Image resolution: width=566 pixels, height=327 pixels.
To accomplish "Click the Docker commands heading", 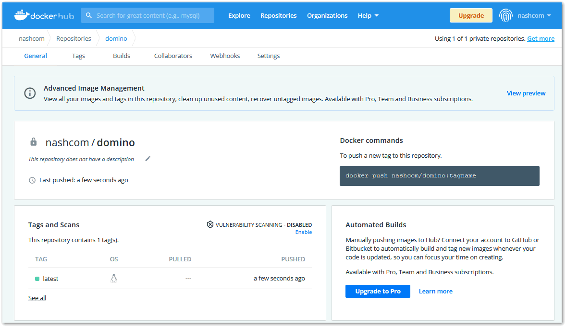I will 371,140.
